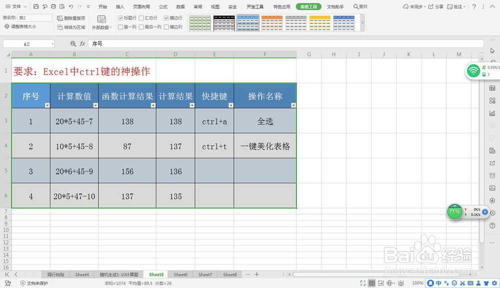Click the cursor select icon in right sidebar
The height and width of the screenshot is (288, 500).
492,50
